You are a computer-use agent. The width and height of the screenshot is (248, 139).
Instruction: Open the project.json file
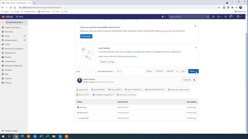84,118
